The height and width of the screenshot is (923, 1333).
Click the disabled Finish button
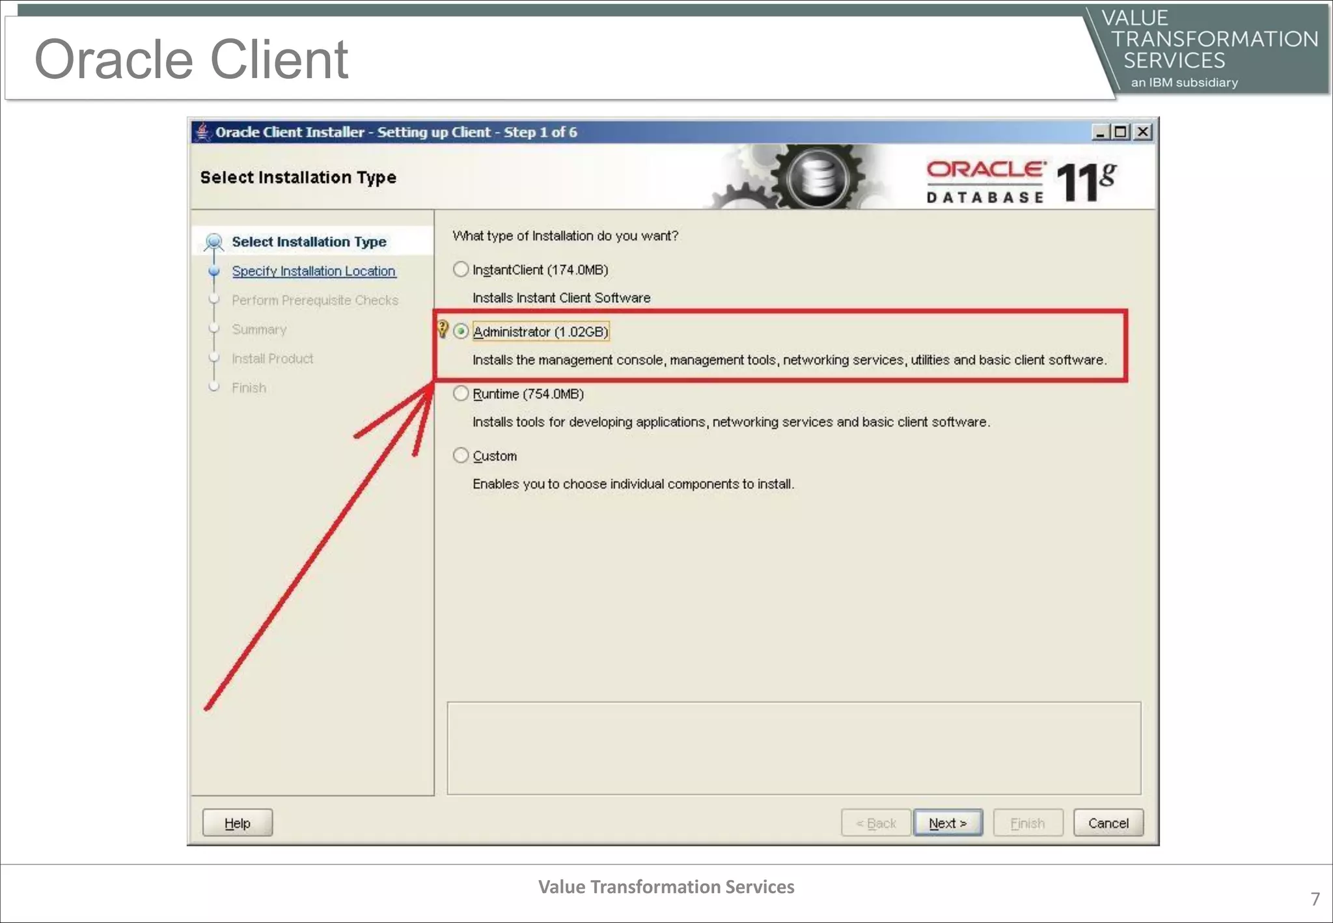[1028, 823]
